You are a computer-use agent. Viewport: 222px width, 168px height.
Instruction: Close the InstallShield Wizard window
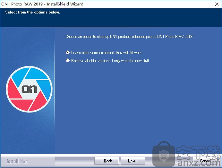pyautogui.click(x=217, y=4)
